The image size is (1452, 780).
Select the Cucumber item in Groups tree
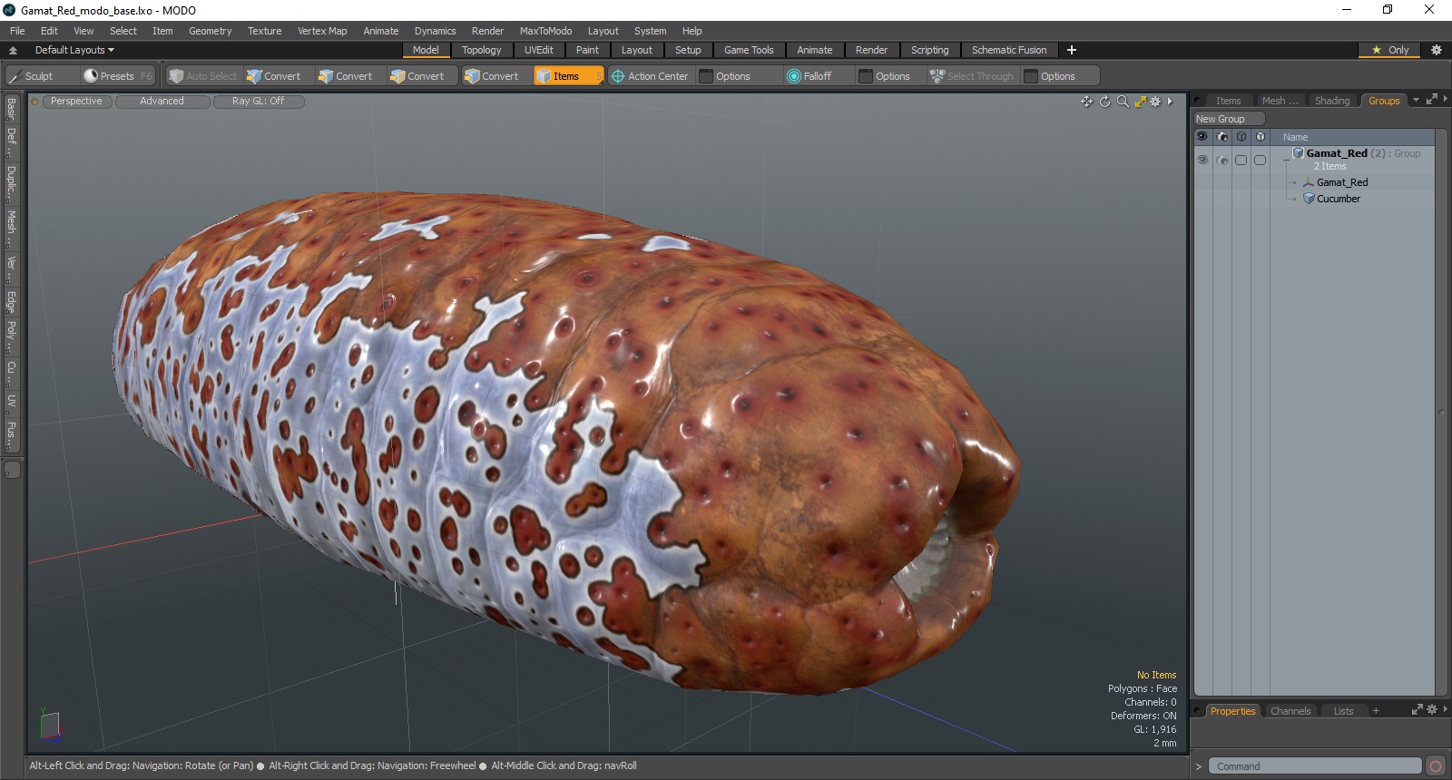[1338, 199]
